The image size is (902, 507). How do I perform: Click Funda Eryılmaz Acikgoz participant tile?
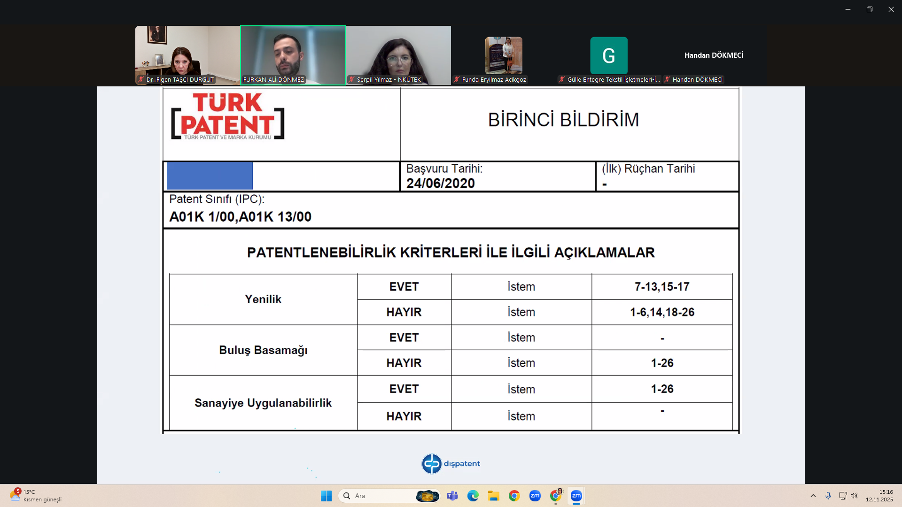504,55
